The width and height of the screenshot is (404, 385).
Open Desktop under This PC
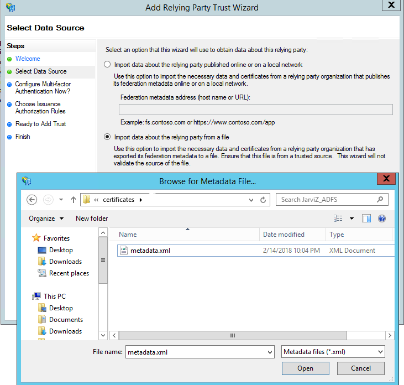click(61, 308)
